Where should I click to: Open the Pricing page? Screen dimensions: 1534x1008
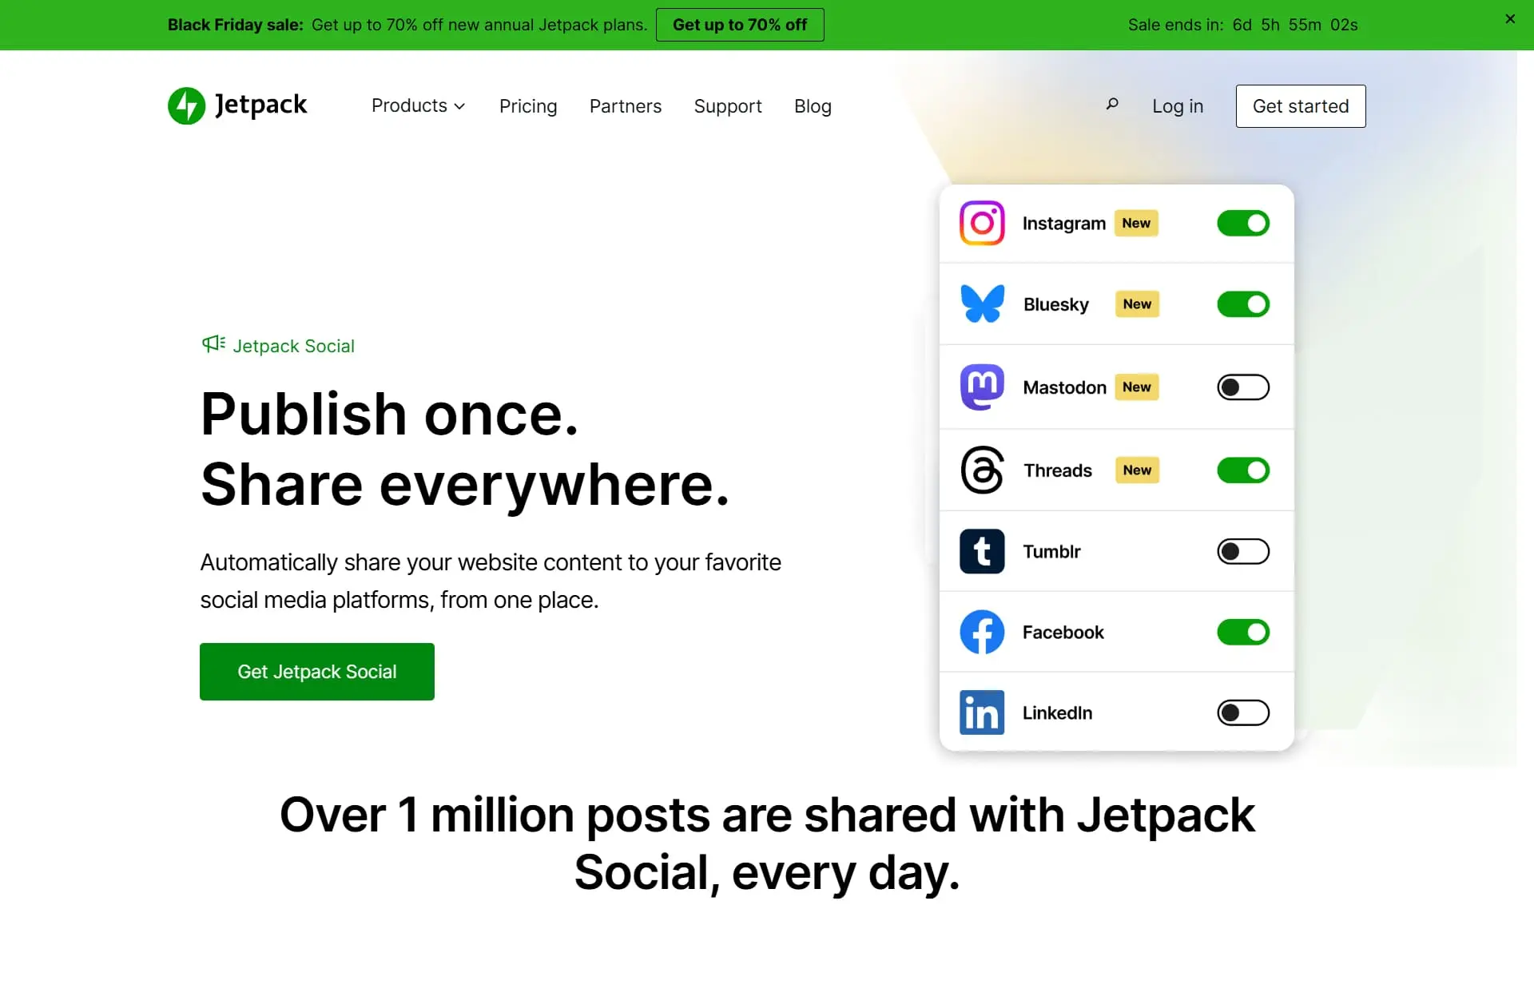[x=528, y=106]
